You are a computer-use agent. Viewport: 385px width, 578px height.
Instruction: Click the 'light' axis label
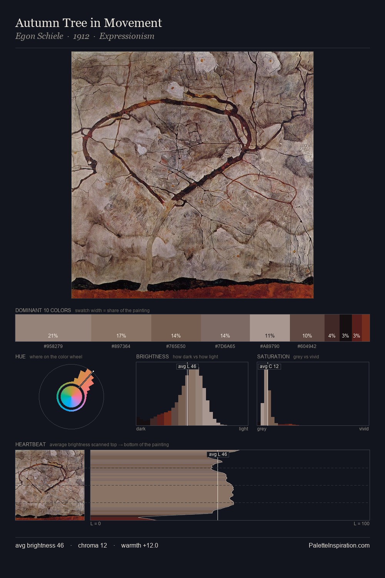tap(243, 429)
